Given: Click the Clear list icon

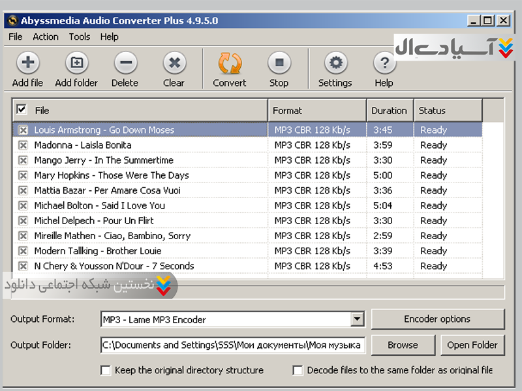Looking at the screenshot, I should 174,63.
